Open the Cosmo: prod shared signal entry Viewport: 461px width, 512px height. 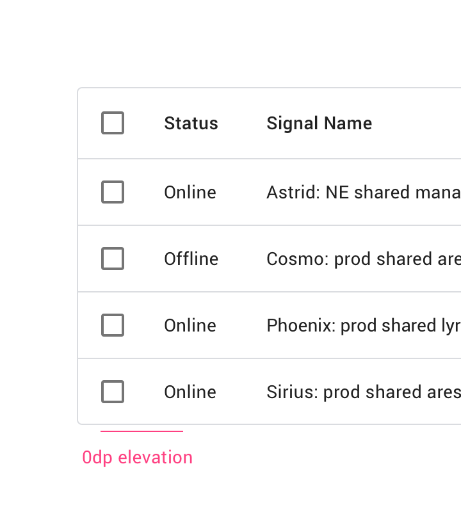tap(364, 259)
